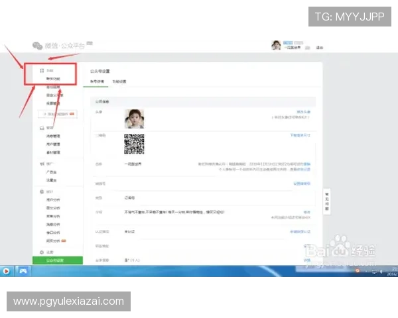Click the 退出 logout link
The image size is (398, 318).
[319, 48]
